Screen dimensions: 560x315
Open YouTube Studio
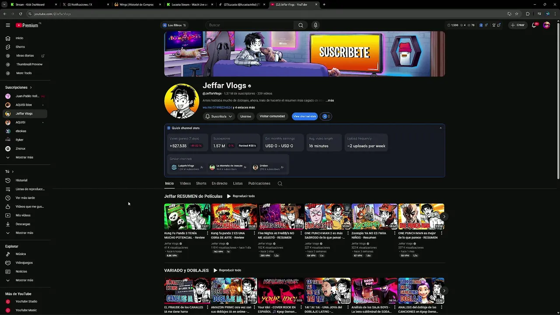[25, 301]
